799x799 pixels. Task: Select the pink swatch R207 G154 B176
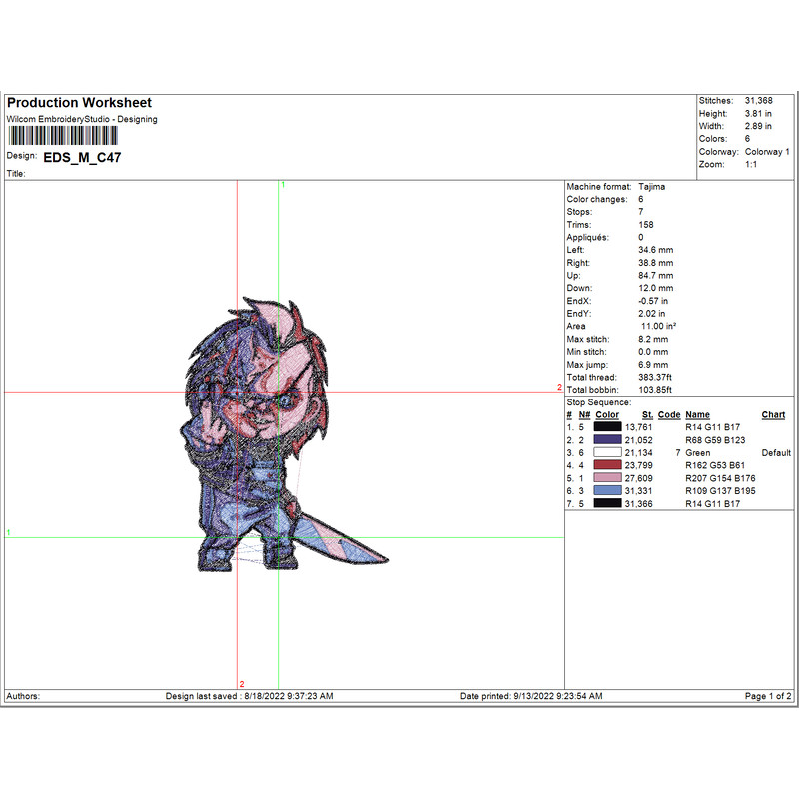(x=608, y=478)
